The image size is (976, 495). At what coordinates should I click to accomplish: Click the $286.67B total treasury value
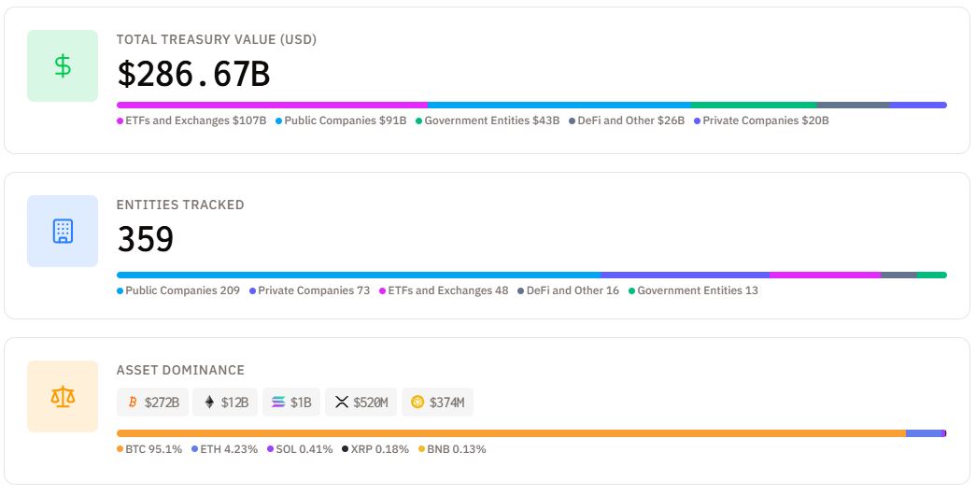tap(193, 74)
